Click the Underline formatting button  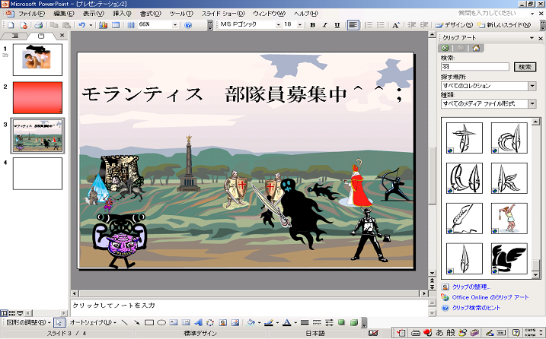pyautogui.click(x=337, y=25)
